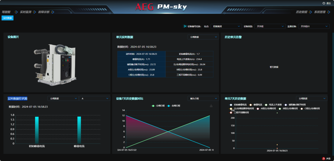Screen dimensions: 334x161
Task: Toggle 分闸行程 line in comparison chart
Action: [158, 105]
